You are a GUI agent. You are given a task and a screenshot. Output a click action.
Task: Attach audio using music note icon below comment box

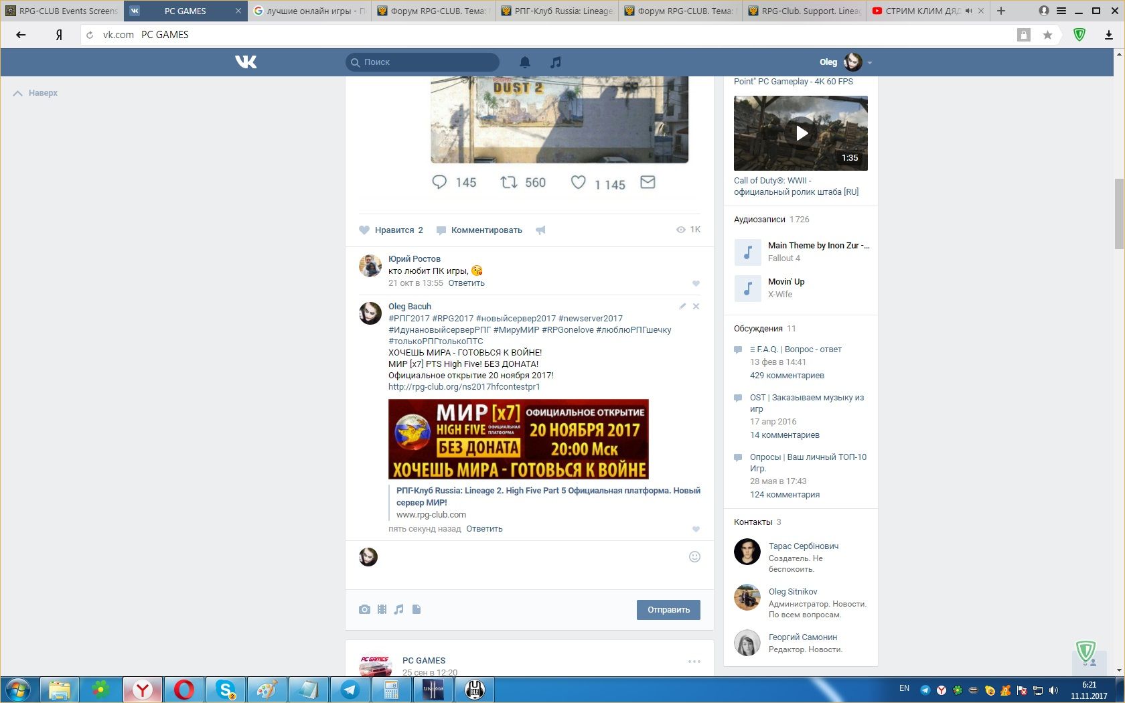coord(399,609)
